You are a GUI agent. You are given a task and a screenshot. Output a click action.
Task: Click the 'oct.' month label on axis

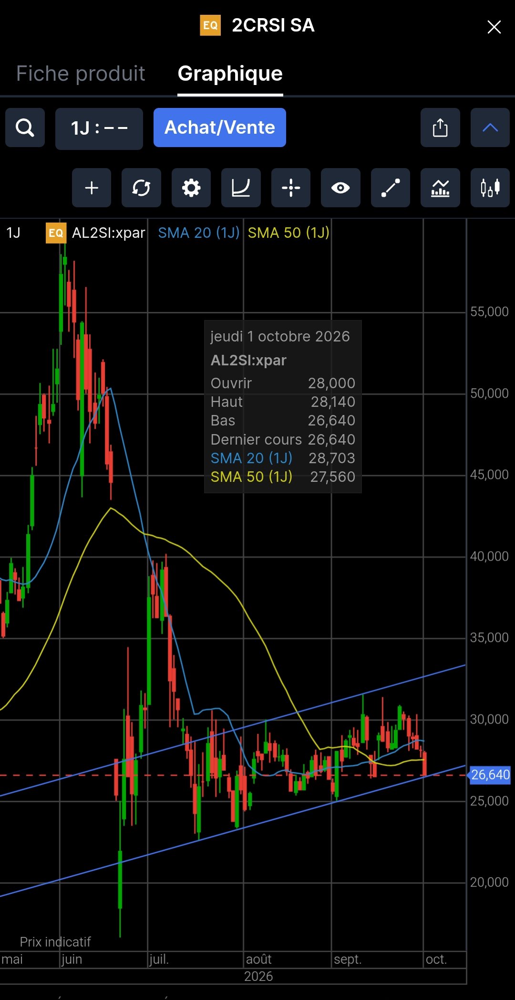coord(436,959)
